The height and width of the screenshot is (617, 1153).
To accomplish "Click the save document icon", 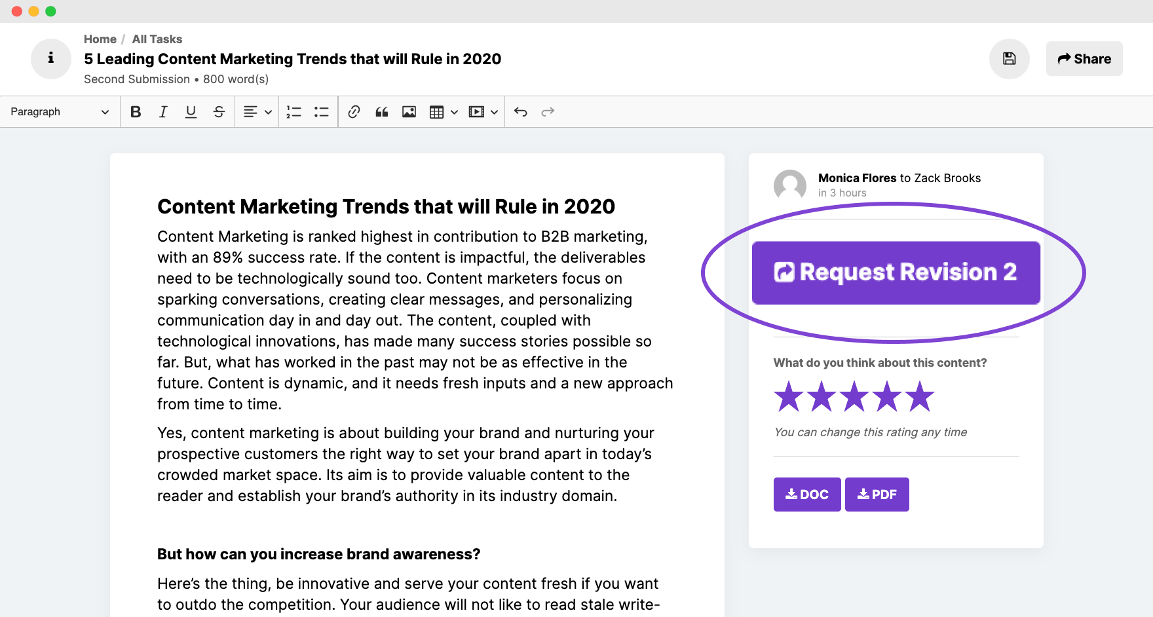I will 1010,59.
